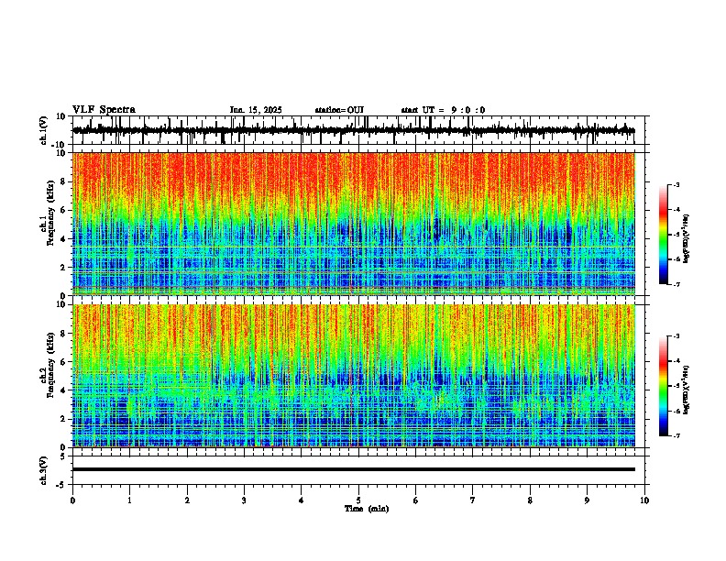726x561 pixels.
Task: Click time axis tick label "1"
Action: coord(129,500)
